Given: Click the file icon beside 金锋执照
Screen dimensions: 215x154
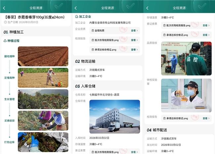Looking at the screenshot, I should point(93,31).
